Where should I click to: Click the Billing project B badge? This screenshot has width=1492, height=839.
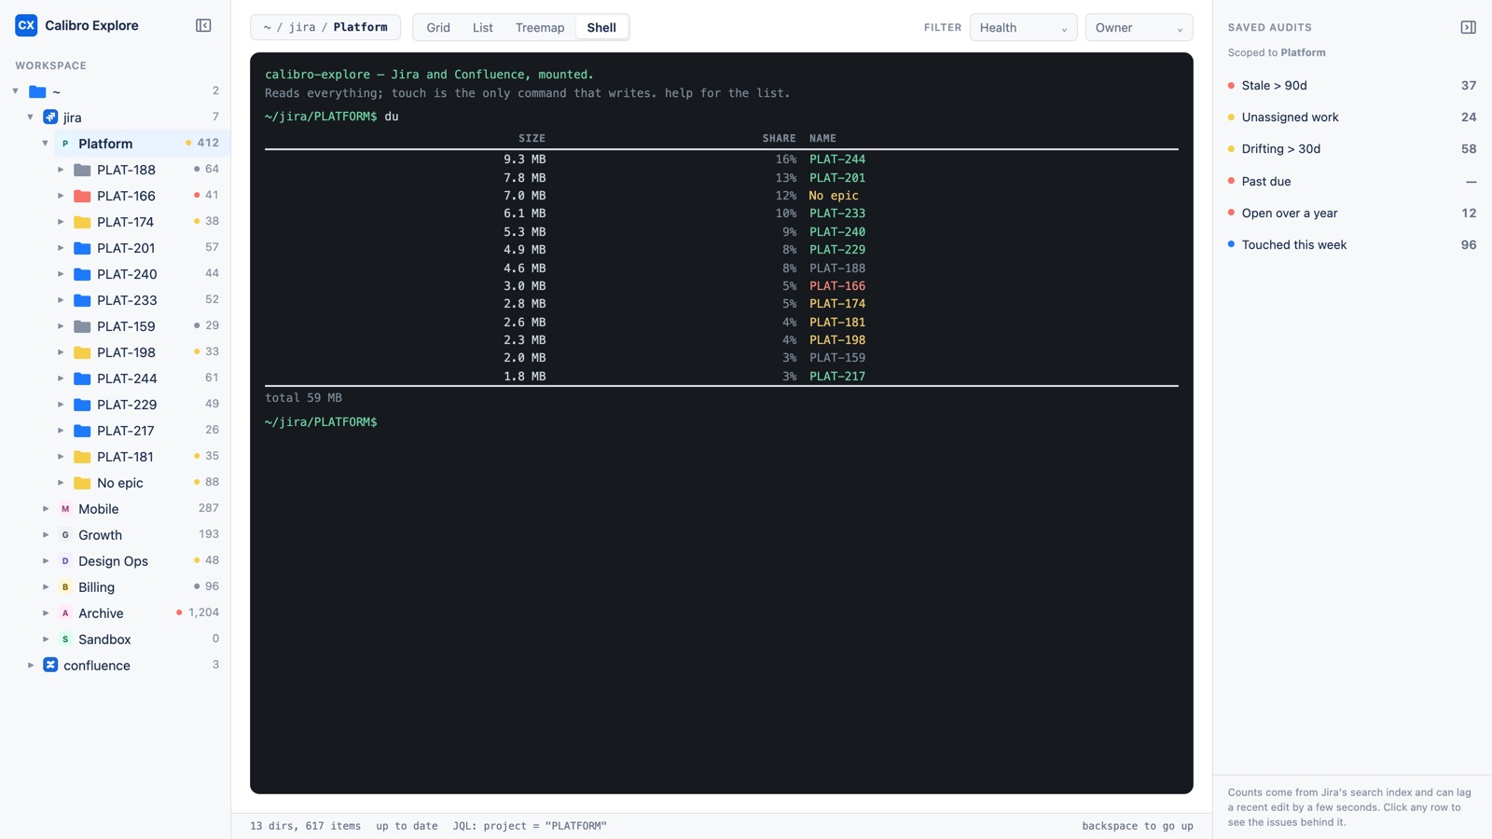click(65, 587)
